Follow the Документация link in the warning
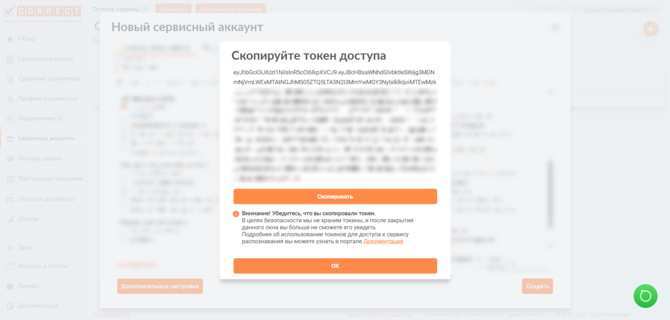This screenshot has width=670, height=320. coord(383,241)
